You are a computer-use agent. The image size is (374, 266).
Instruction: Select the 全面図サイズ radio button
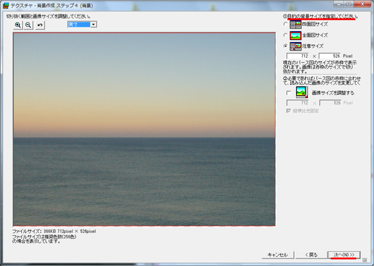point(285,35)
